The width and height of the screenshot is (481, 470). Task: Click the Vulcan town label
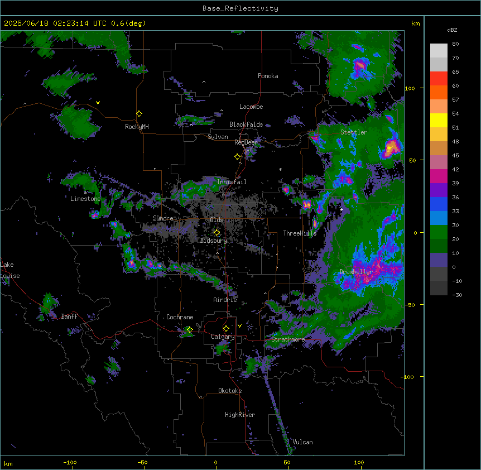[302, 442]
